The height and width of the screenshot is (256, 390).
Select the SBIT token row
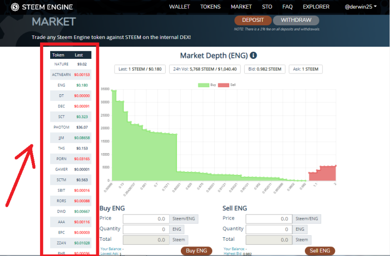[70, 190]
